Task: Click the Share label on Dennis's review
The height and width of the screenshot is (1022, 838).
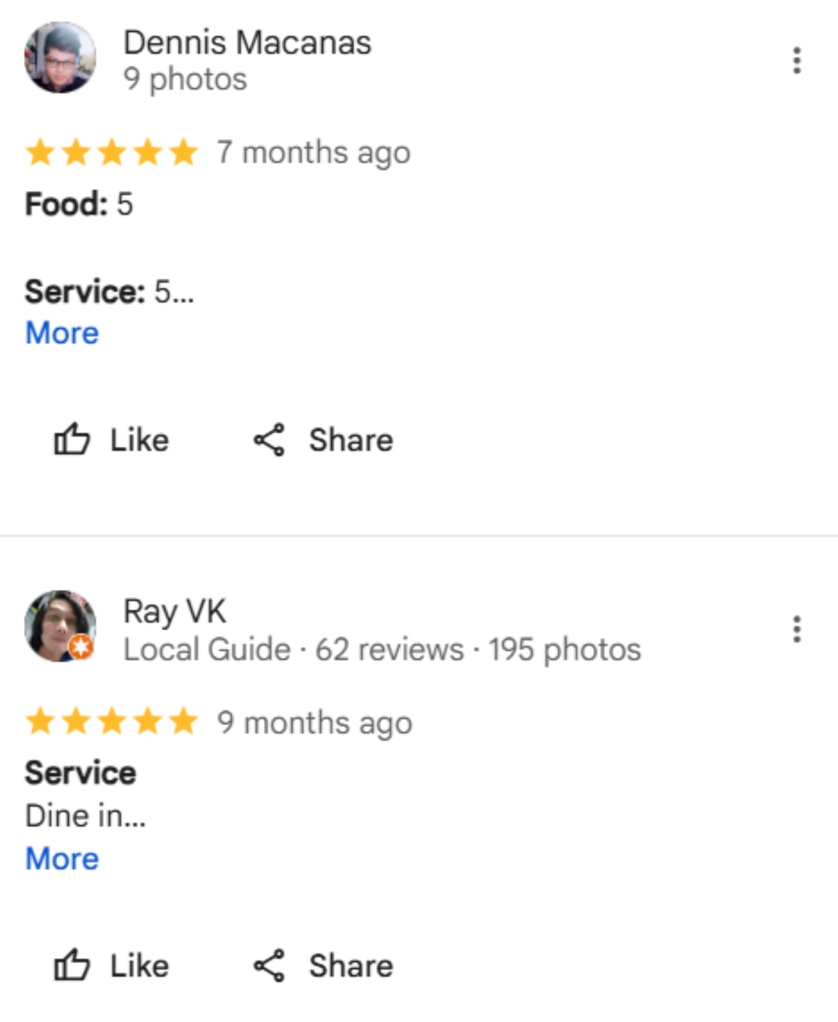Action: click(351, 440)
